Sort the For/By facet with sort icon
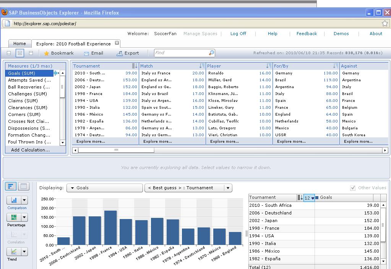 pyautogui.click(x=336, y=66)
